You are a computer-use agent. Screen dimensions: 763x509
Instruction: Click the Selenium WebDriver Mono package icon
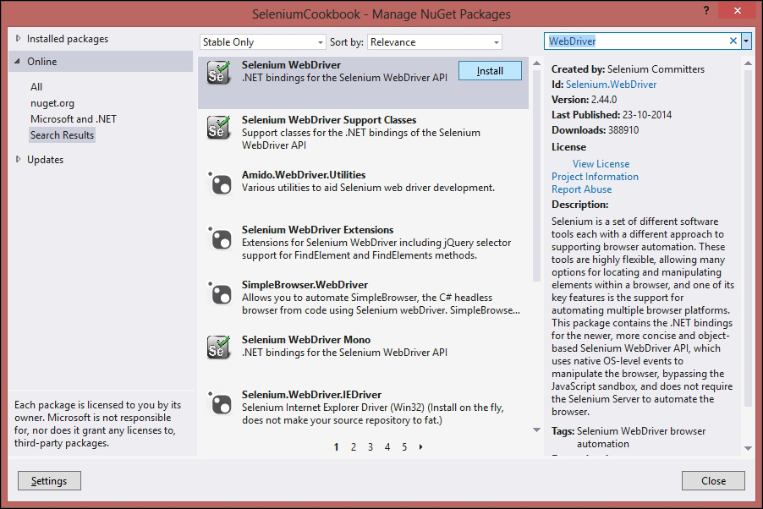pyautogui.click(x=218, y=348)
